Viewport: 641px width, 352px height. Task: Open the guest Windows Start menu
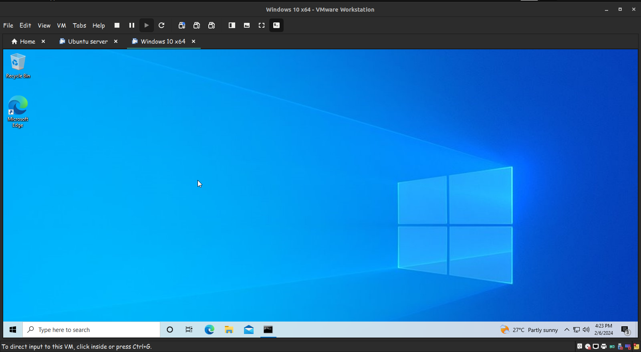coord(13,330)
